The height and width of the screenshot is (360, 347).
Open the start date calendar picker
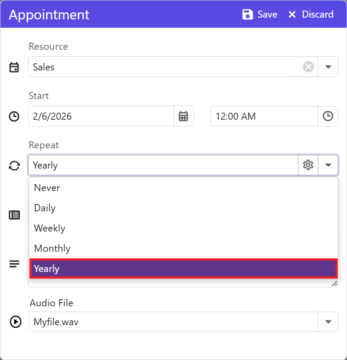pos(183,116)
